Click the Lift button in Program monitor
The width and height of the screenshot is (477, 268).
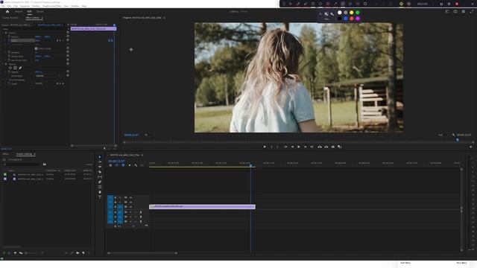(x=320, y=147)
